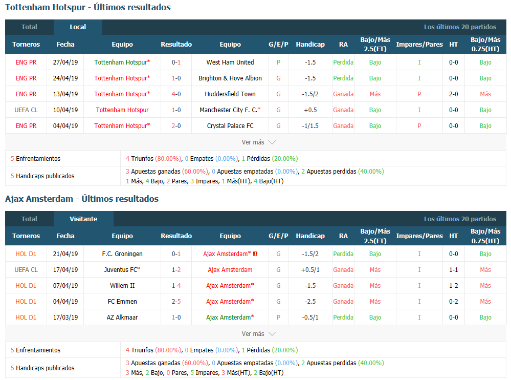Open 'Los últimos 20 partidos' for Ajax

click(460, 219)
